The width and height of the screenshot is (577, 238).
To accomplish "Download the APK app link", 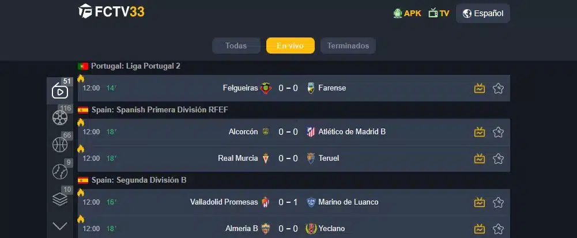I will (x=407, y=13).
